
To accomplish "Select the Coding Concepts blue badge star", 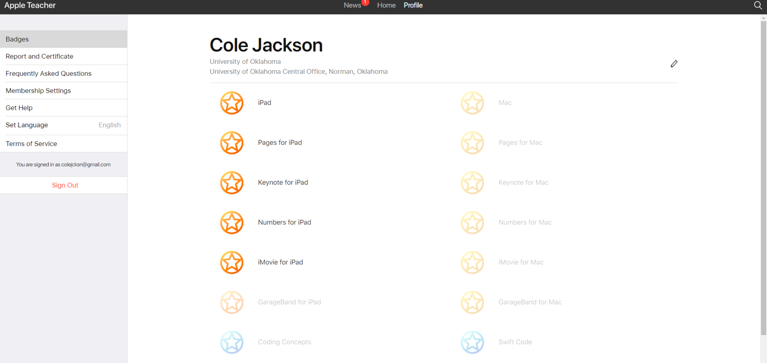I will [x=232, y=342].
